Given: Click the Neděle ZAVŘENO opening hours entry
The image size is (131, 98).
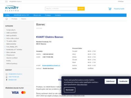Looking at the screenshot, I should pyautogui.click(x=83, y=68).
